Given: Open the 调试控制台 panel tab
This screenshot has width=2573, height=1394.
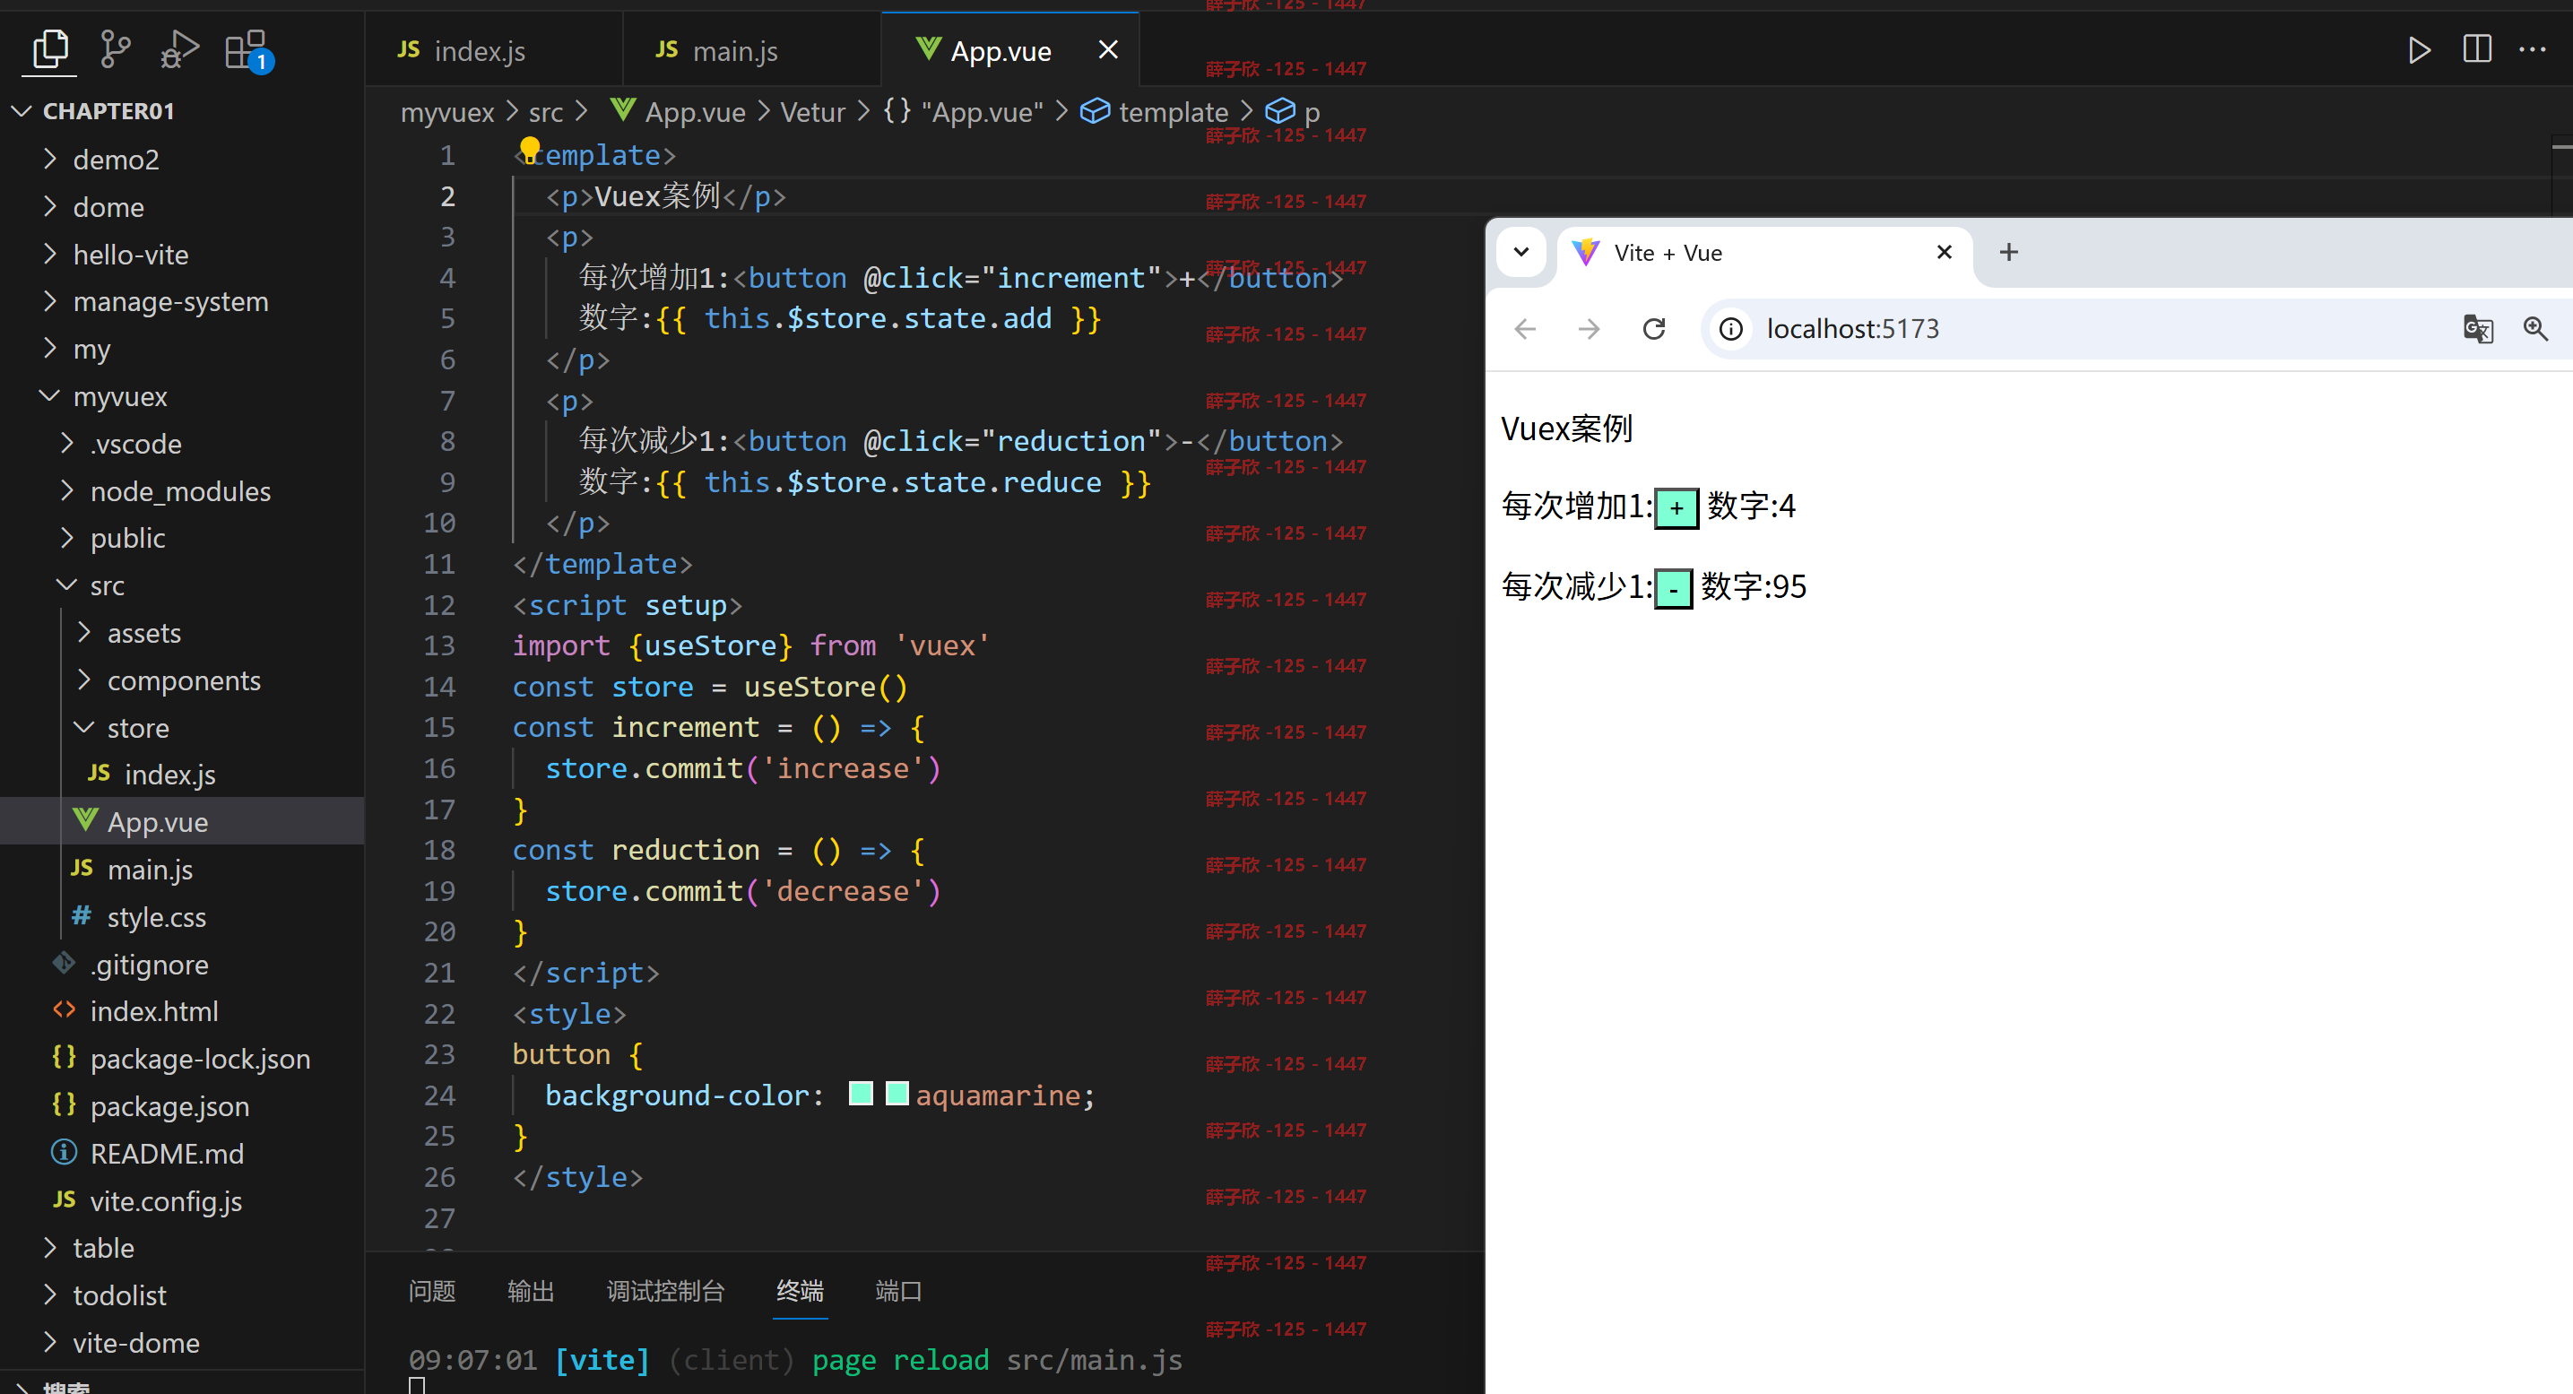Looking at the screenshot, I should (x=665, y=1290).
